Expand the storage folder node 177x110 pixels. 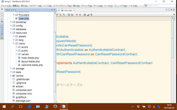point(11,68)
